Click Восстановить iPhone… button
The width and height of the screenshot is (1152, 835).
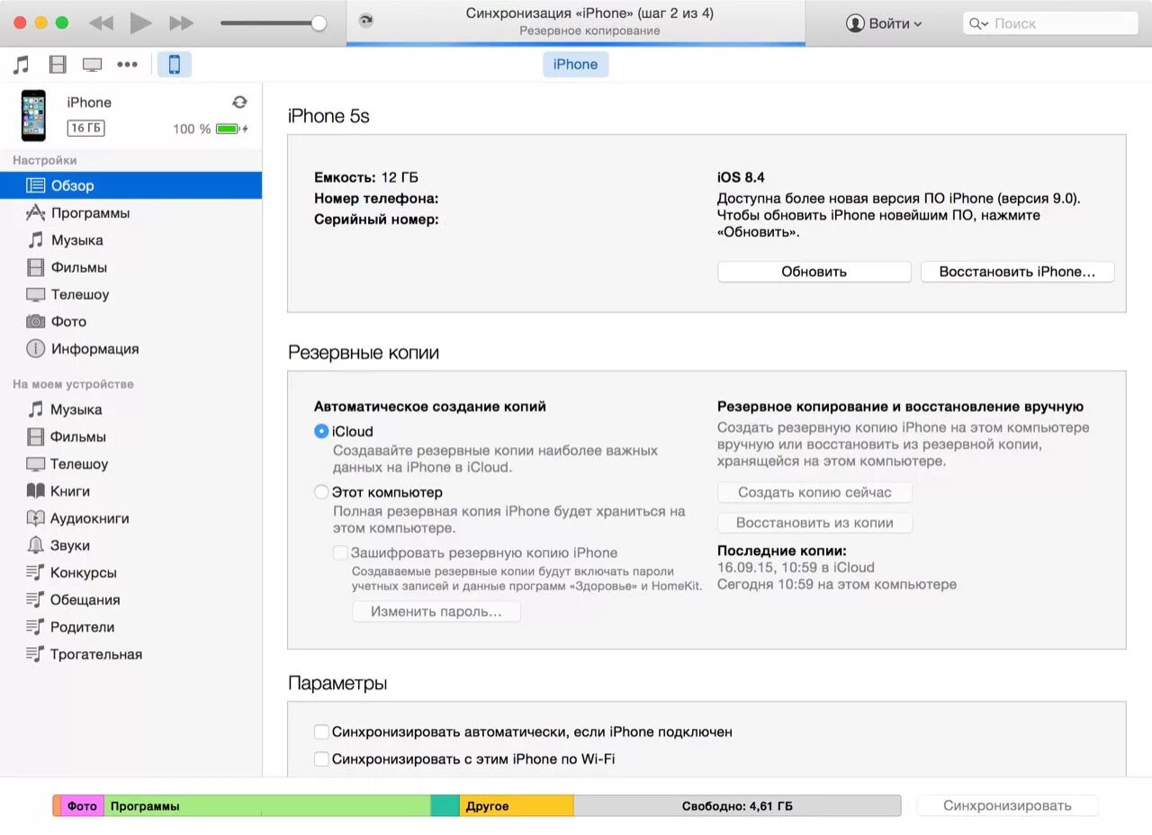pos(1017,272)
